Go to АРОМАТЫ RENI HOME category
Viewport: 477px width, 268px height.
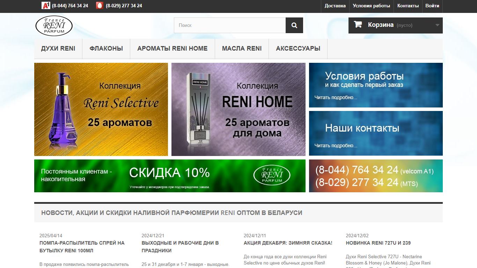coord(173,49)
